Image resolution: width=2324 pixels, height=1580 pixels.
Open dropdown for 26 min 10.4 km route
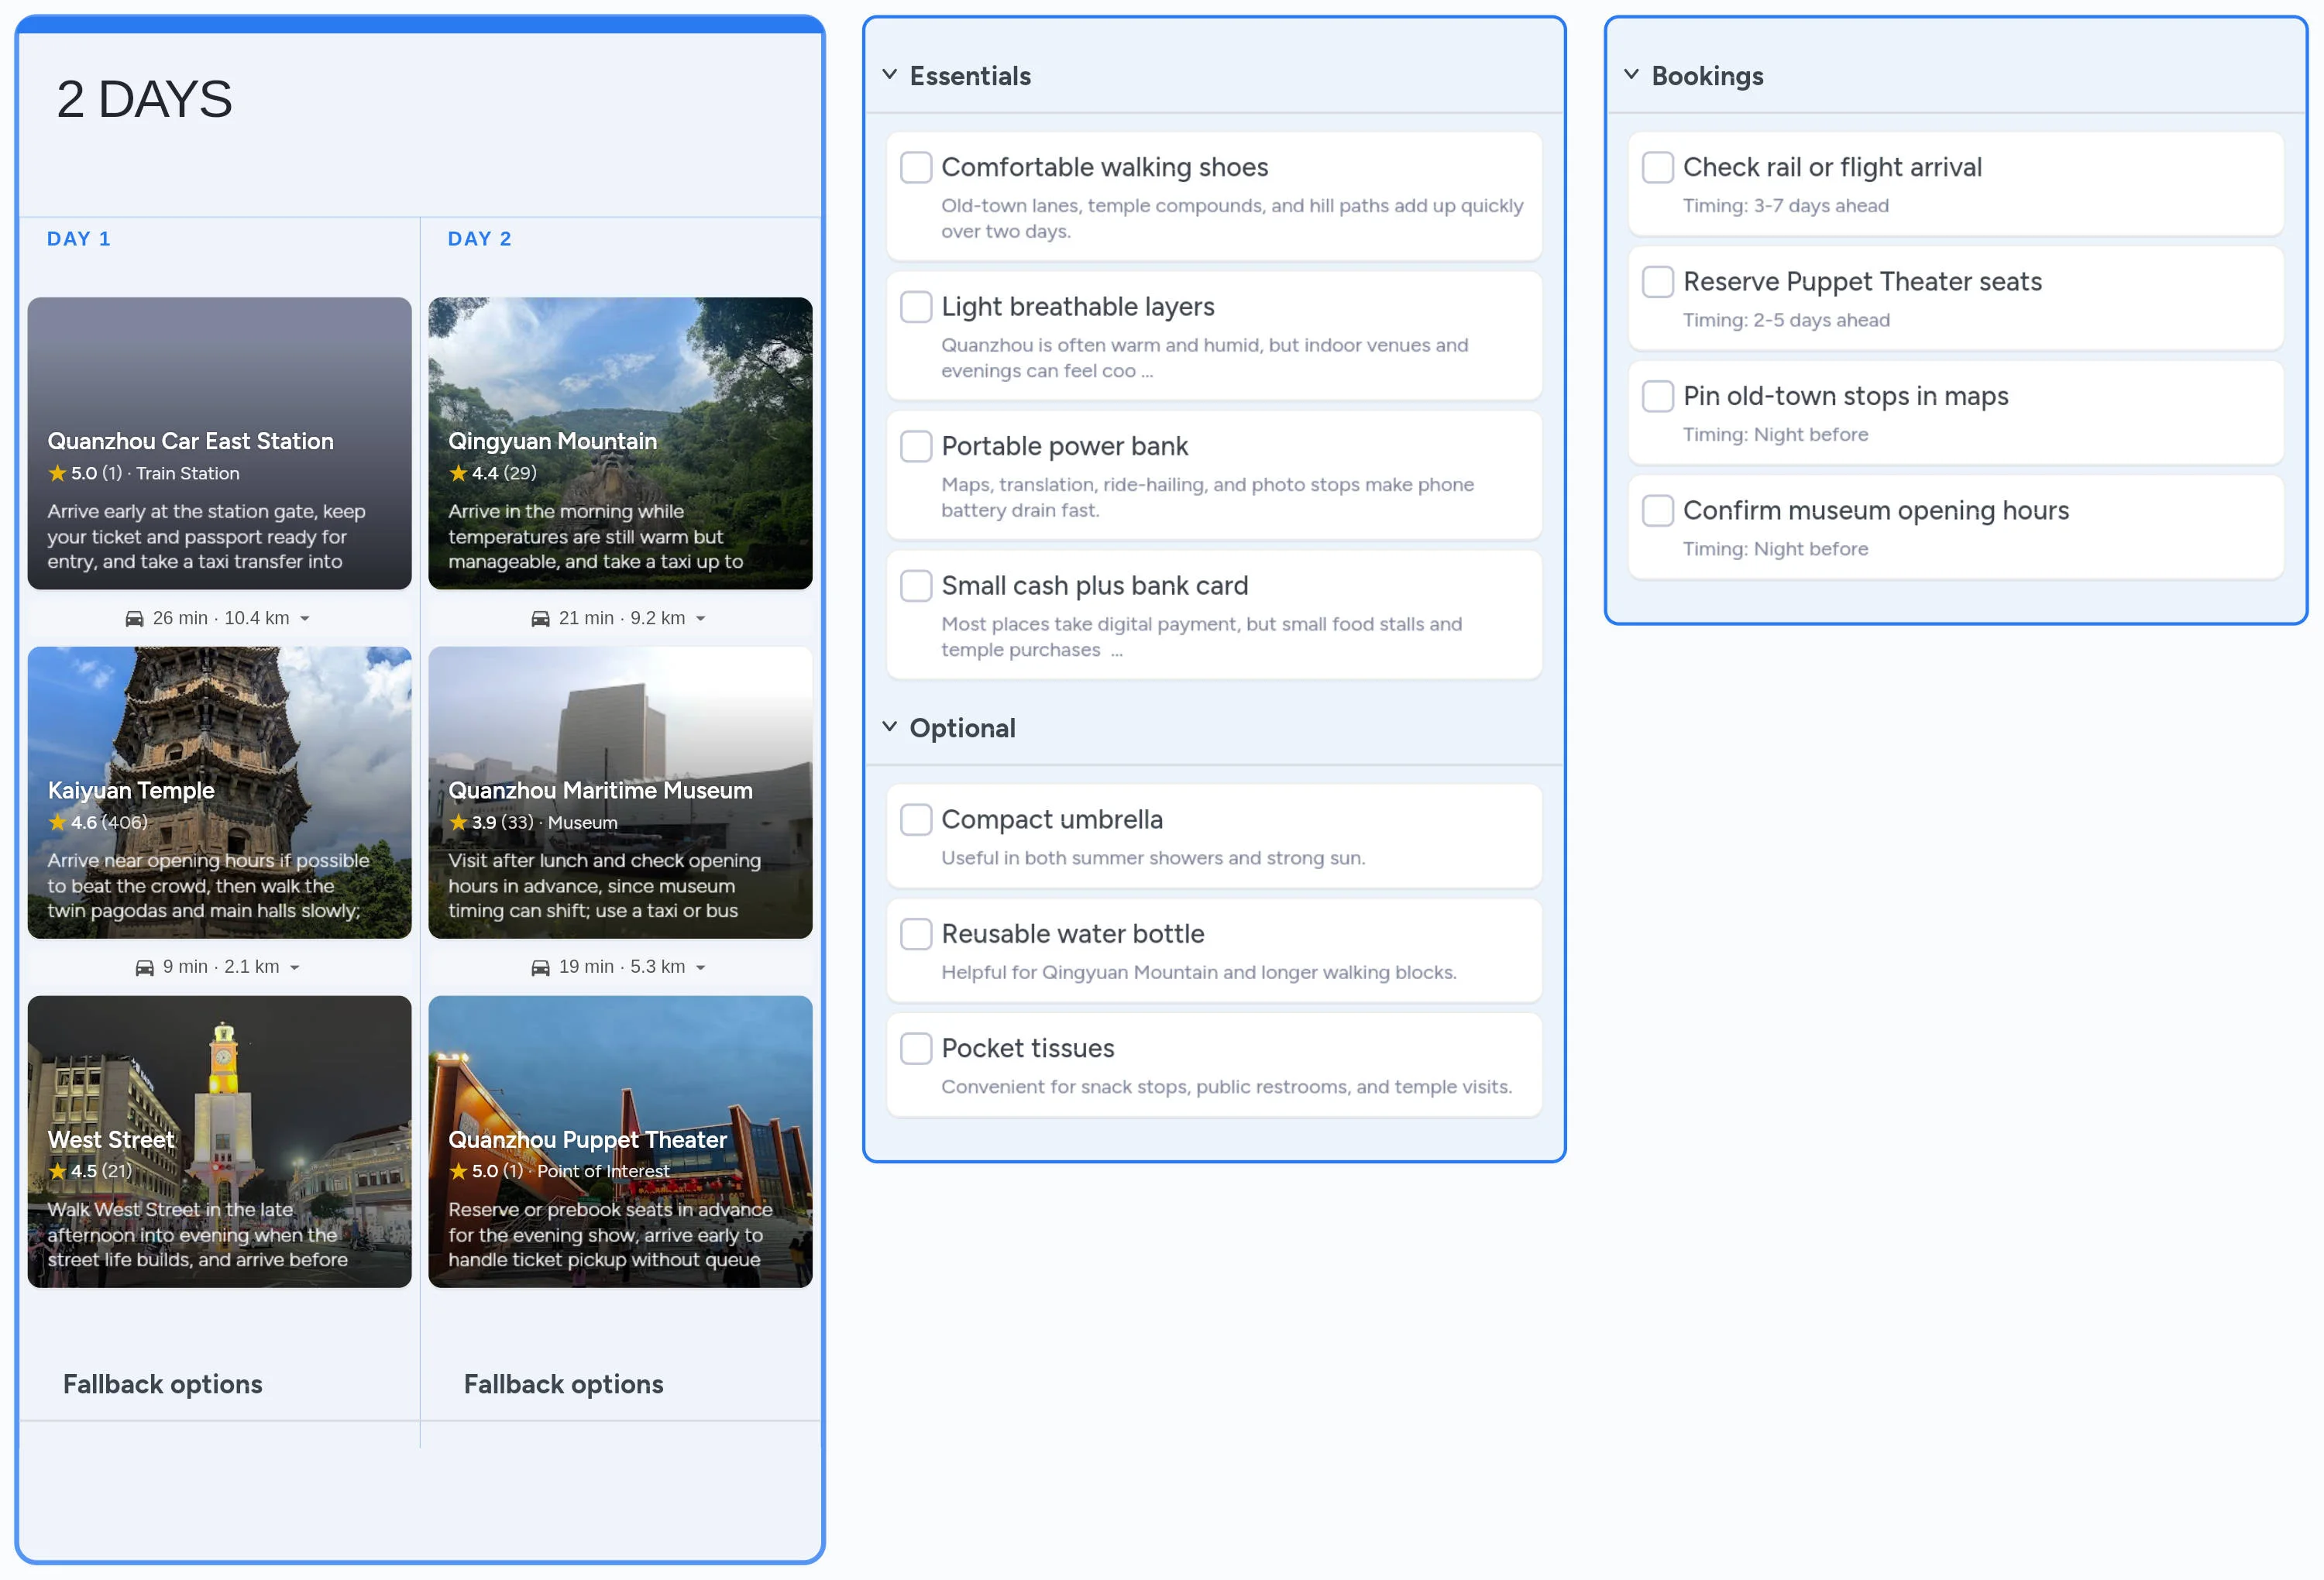[x=305, y=619]
